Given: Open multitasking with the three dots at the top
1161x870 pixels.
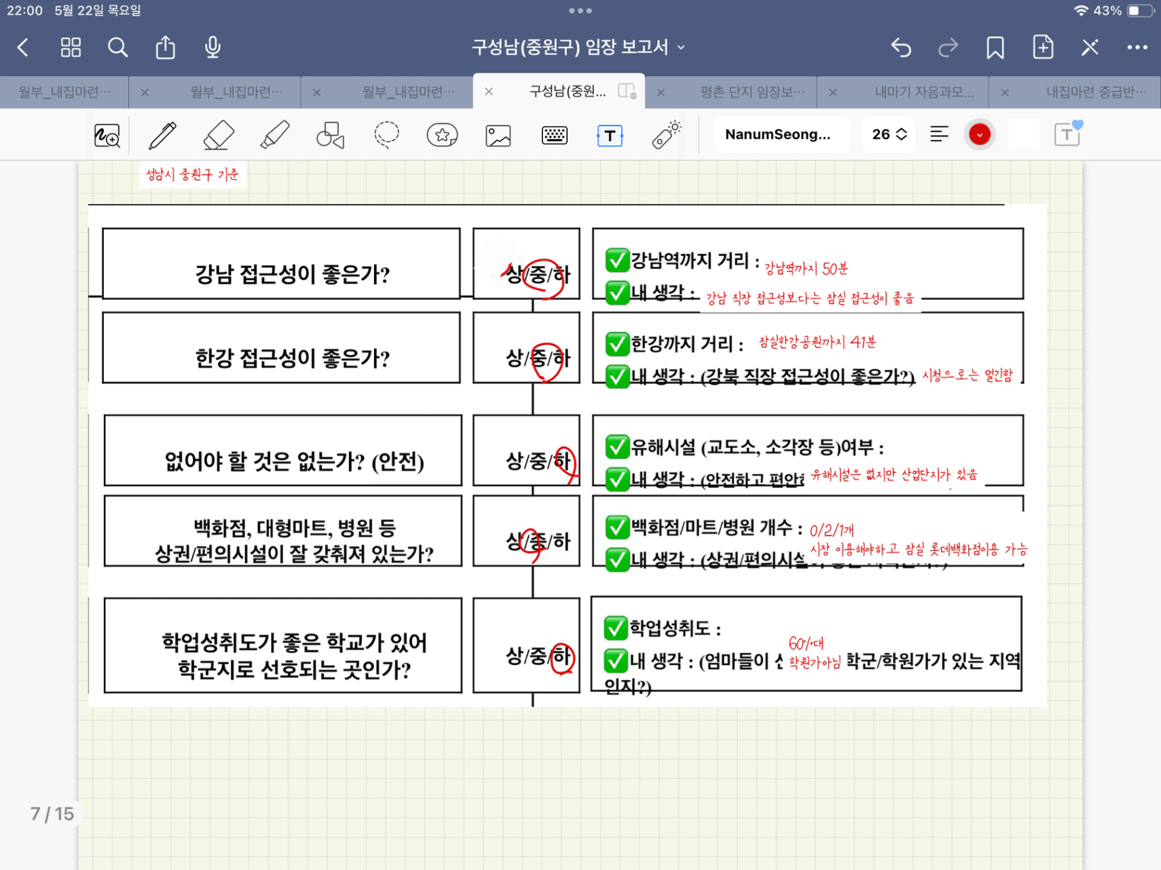Looking at the screenshot, I should 580,11.
